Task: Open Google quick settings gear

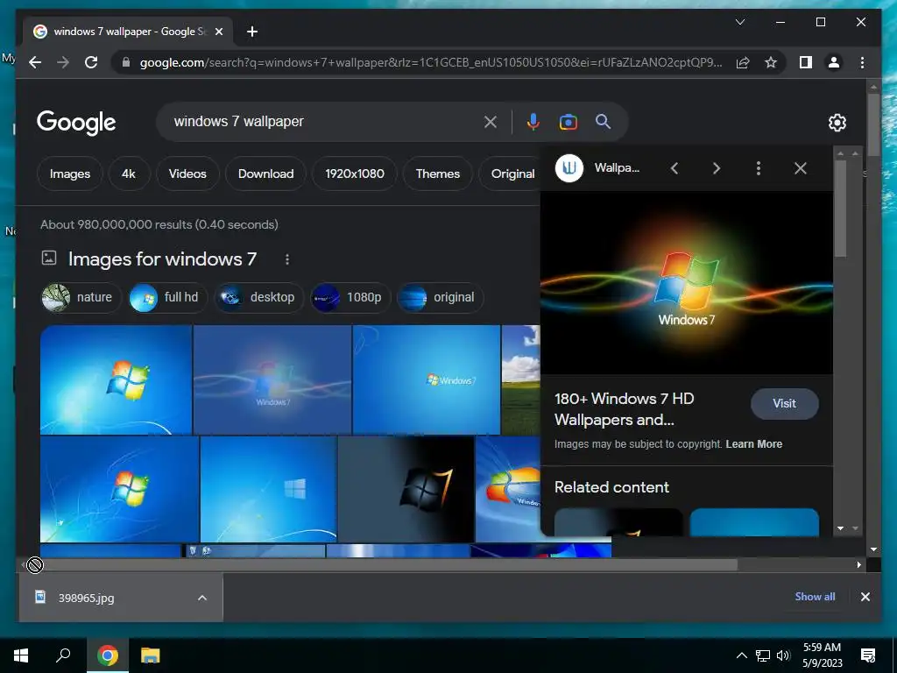Action: tap(837, 122)
